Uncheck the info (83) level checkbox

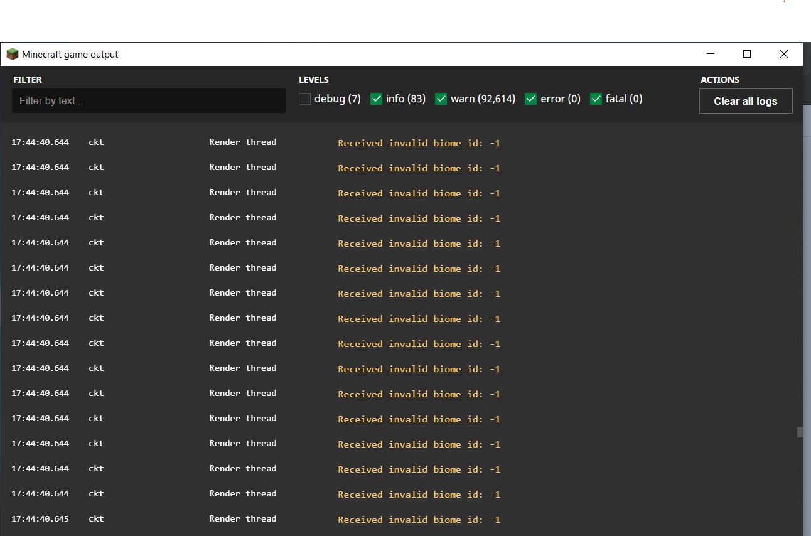[x=377, y=99]
